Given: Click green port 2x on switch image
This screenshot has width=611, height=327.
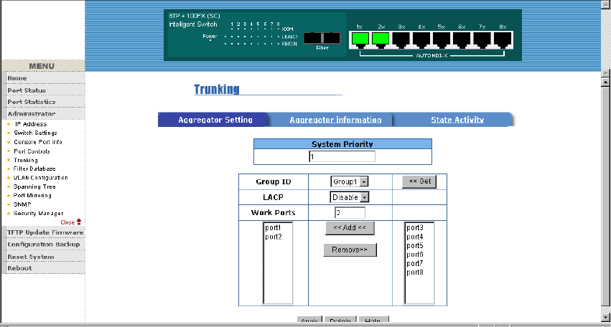Looking at the screenshot, I should 381,39.
